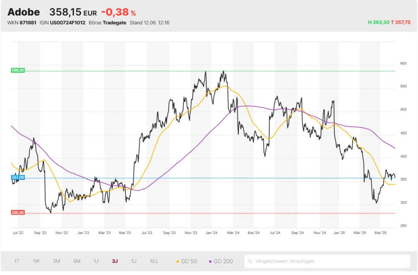Click the Tradegate exchange label
The image size is (418, 275).
(x=115, y=23)
